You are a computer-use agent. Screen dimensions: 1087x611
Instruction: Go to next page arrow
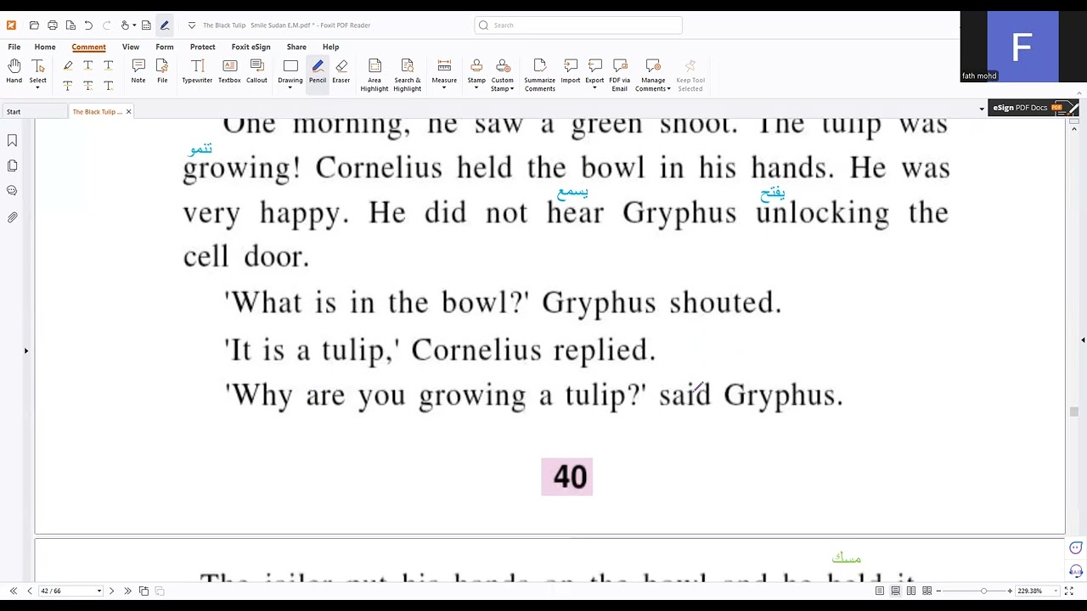click(111, 591)
